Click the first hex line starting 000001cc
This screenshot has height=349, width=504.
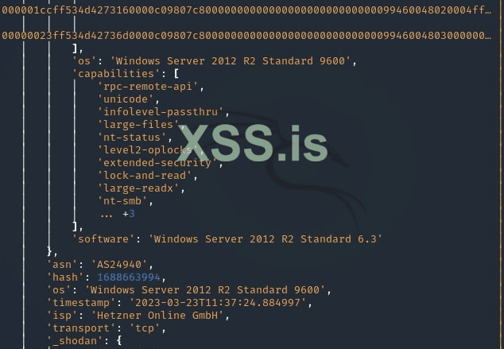point(246,10)
